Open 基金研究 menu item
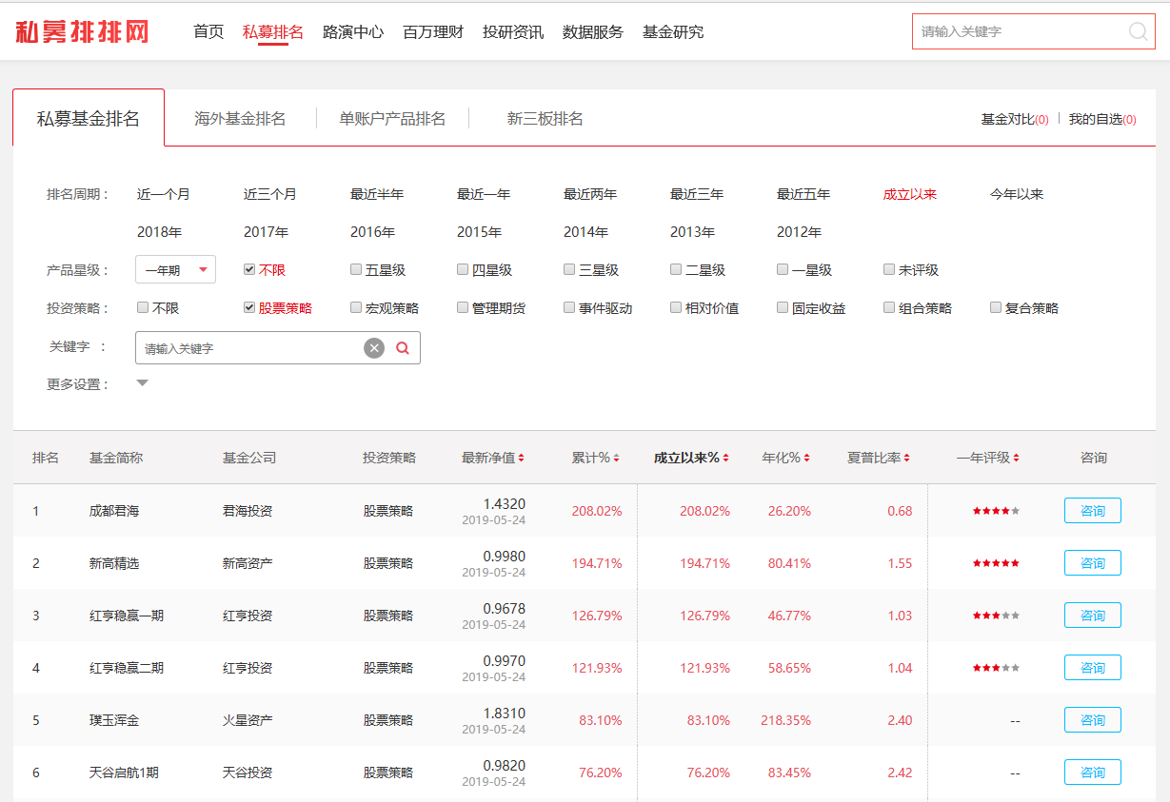1170x802 pixels. click(x=673, y=31)
